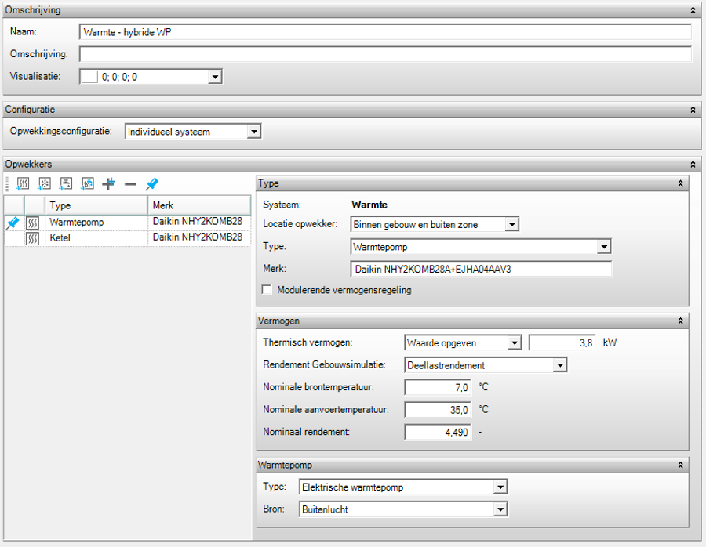Select the Warmtepomp row in the list
706x547 pixels.
(x=127, y=223)
